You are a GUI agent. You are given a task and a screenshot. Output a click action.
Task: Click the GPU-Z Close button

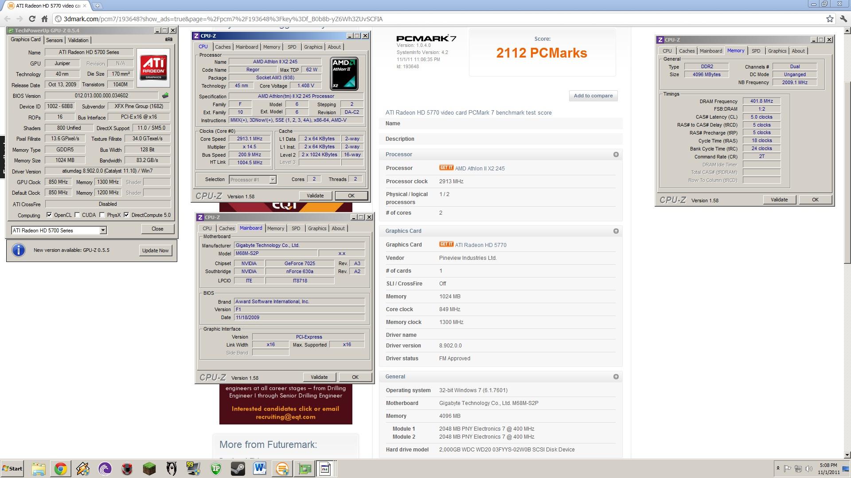click(x=157, y=229)
